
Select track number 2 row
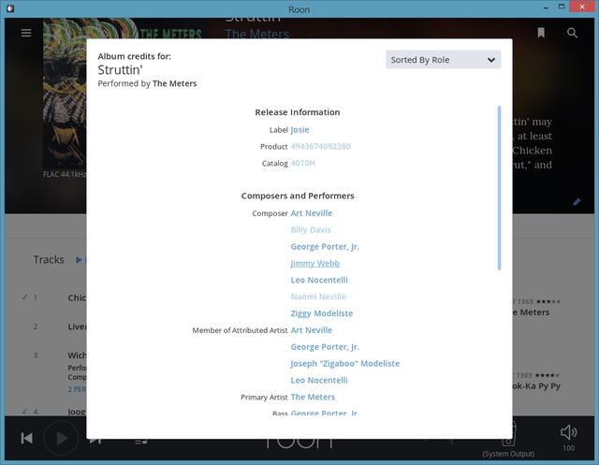46,327
